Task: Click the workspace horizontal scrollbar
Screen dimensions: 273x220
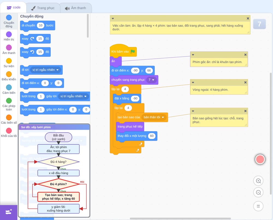Action: (x=180, y=218)
